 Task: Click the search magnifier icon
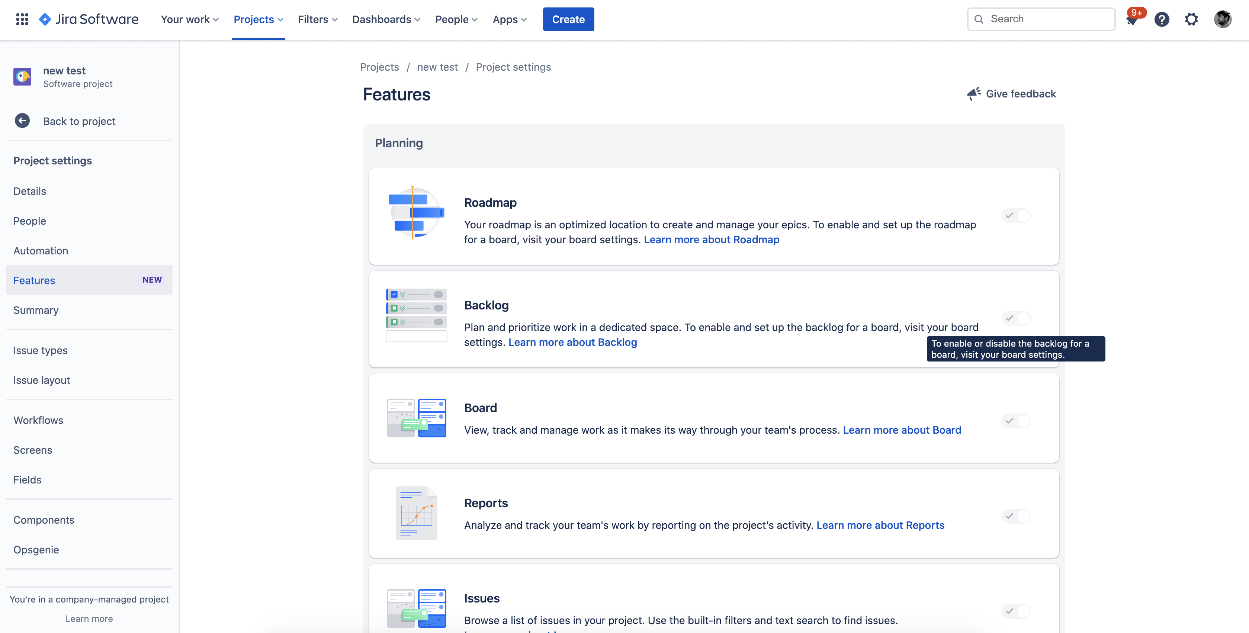coord(979,19)
